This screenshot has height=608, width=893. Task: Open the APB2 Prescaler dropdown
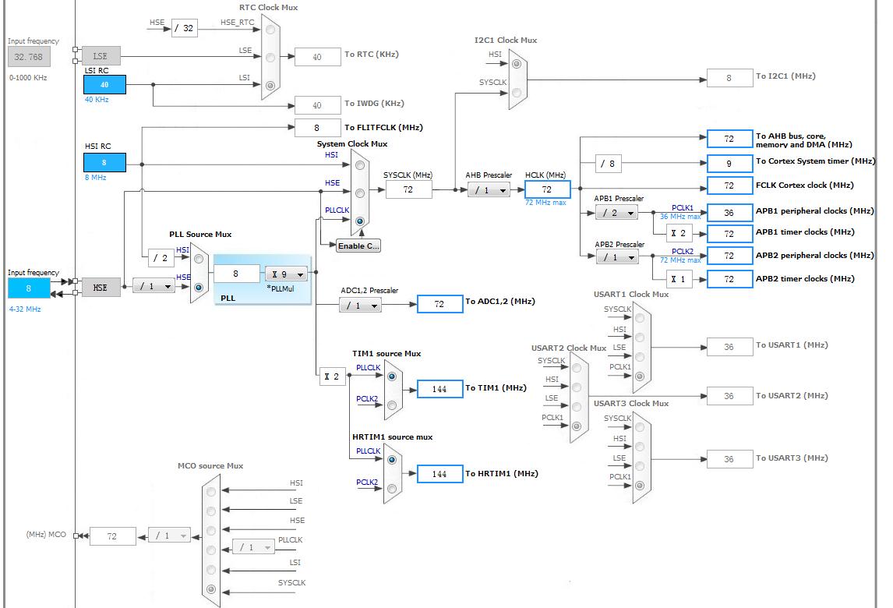click(617, 257)
